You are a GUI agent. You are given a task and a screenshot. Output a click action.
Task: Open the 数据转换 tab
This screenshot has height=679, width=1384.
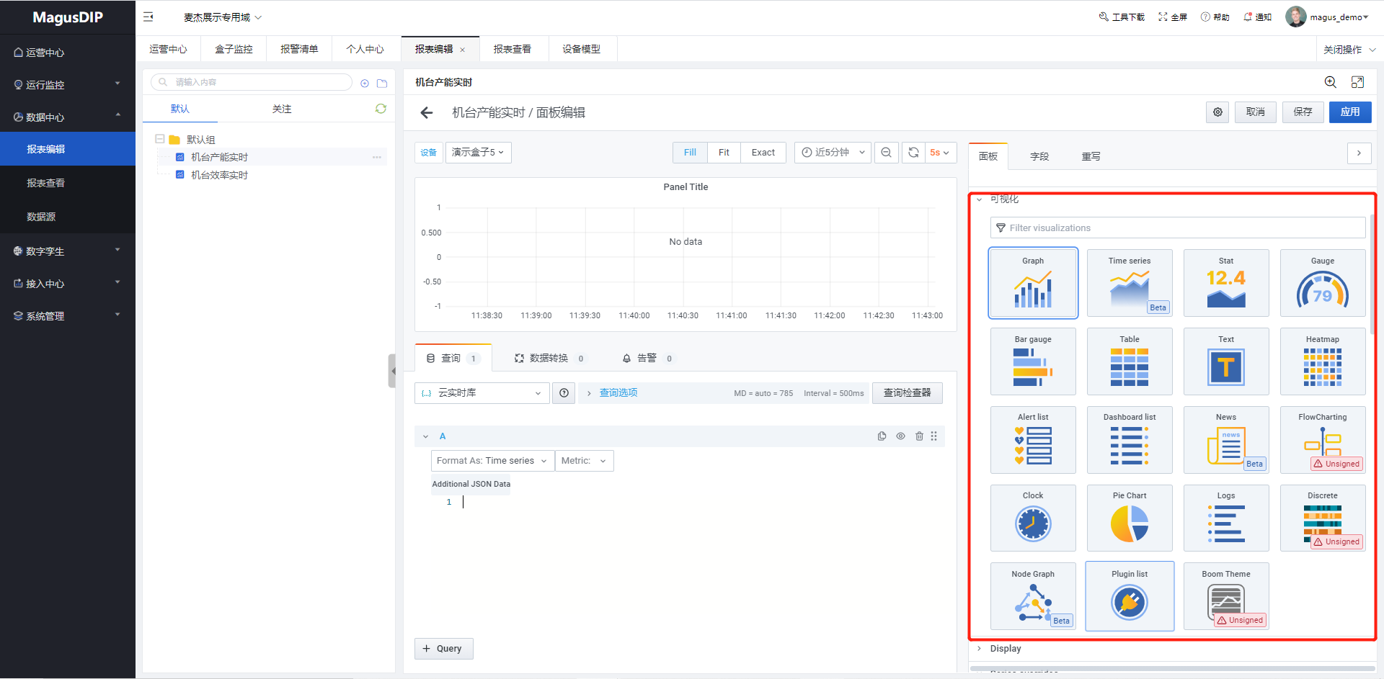[549, 358]
